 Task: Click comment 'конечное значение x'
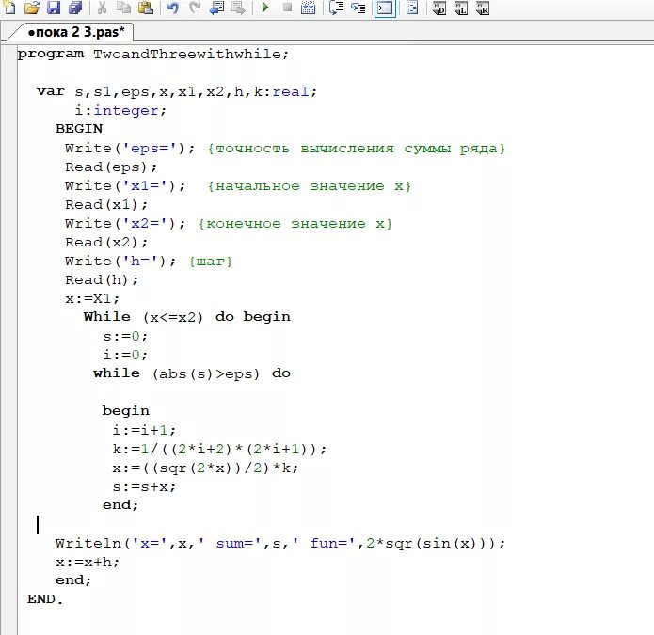tap(295, 224)
